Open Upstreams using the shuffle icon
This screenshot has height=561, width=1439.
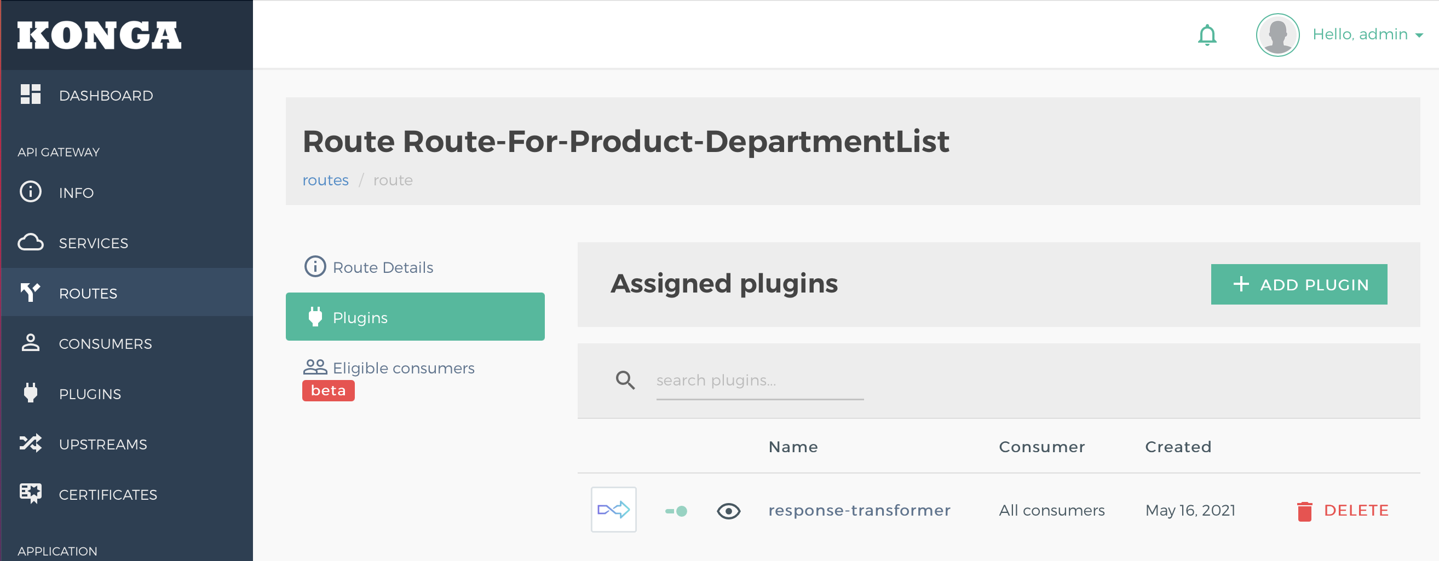coord(31,443)
